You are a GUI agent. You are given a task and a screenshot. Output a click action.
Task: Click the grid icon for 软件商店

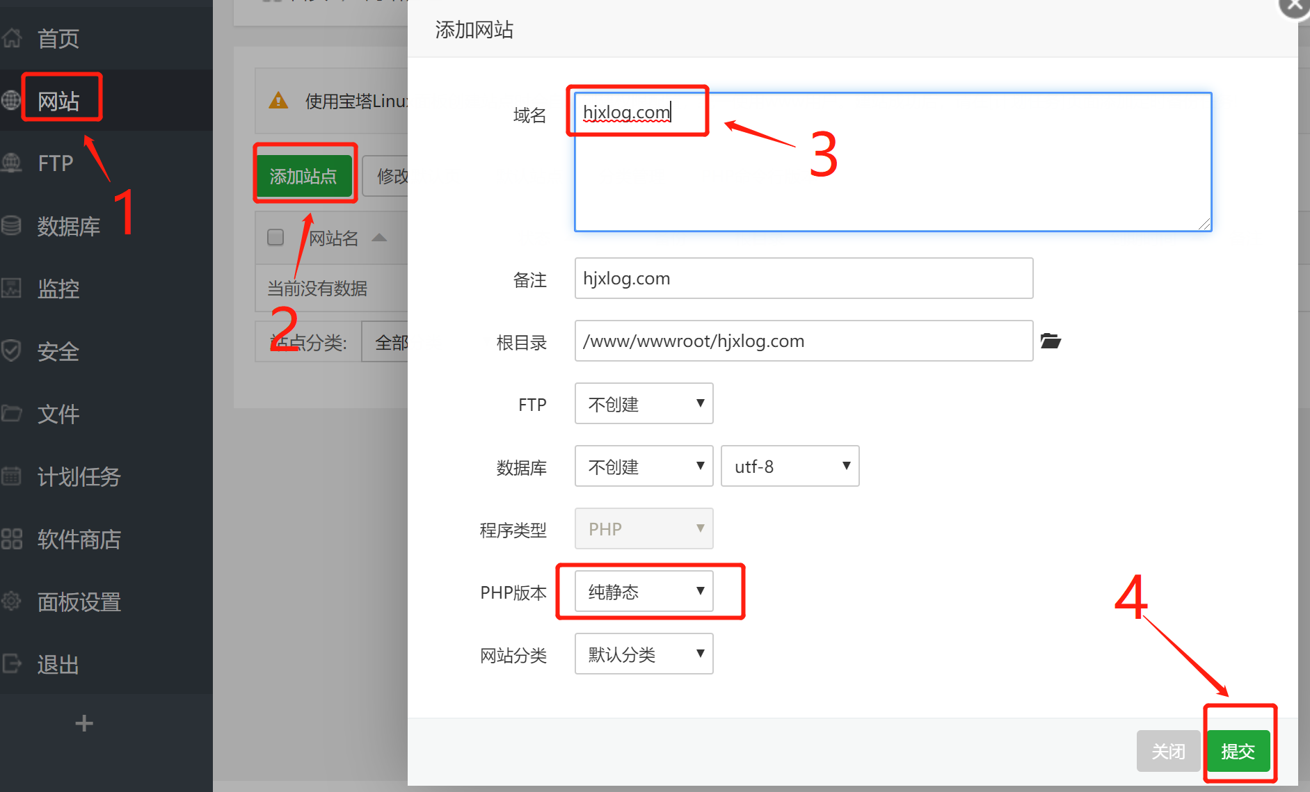point(11,539)
